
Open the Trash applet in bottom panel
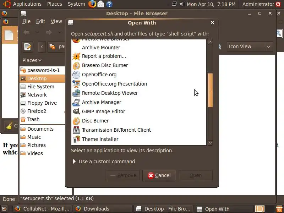click(279, 209)
